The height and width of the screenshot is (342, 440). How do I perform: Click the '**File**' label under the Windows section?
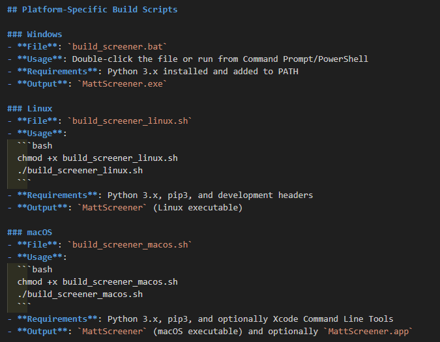point(37,46)
